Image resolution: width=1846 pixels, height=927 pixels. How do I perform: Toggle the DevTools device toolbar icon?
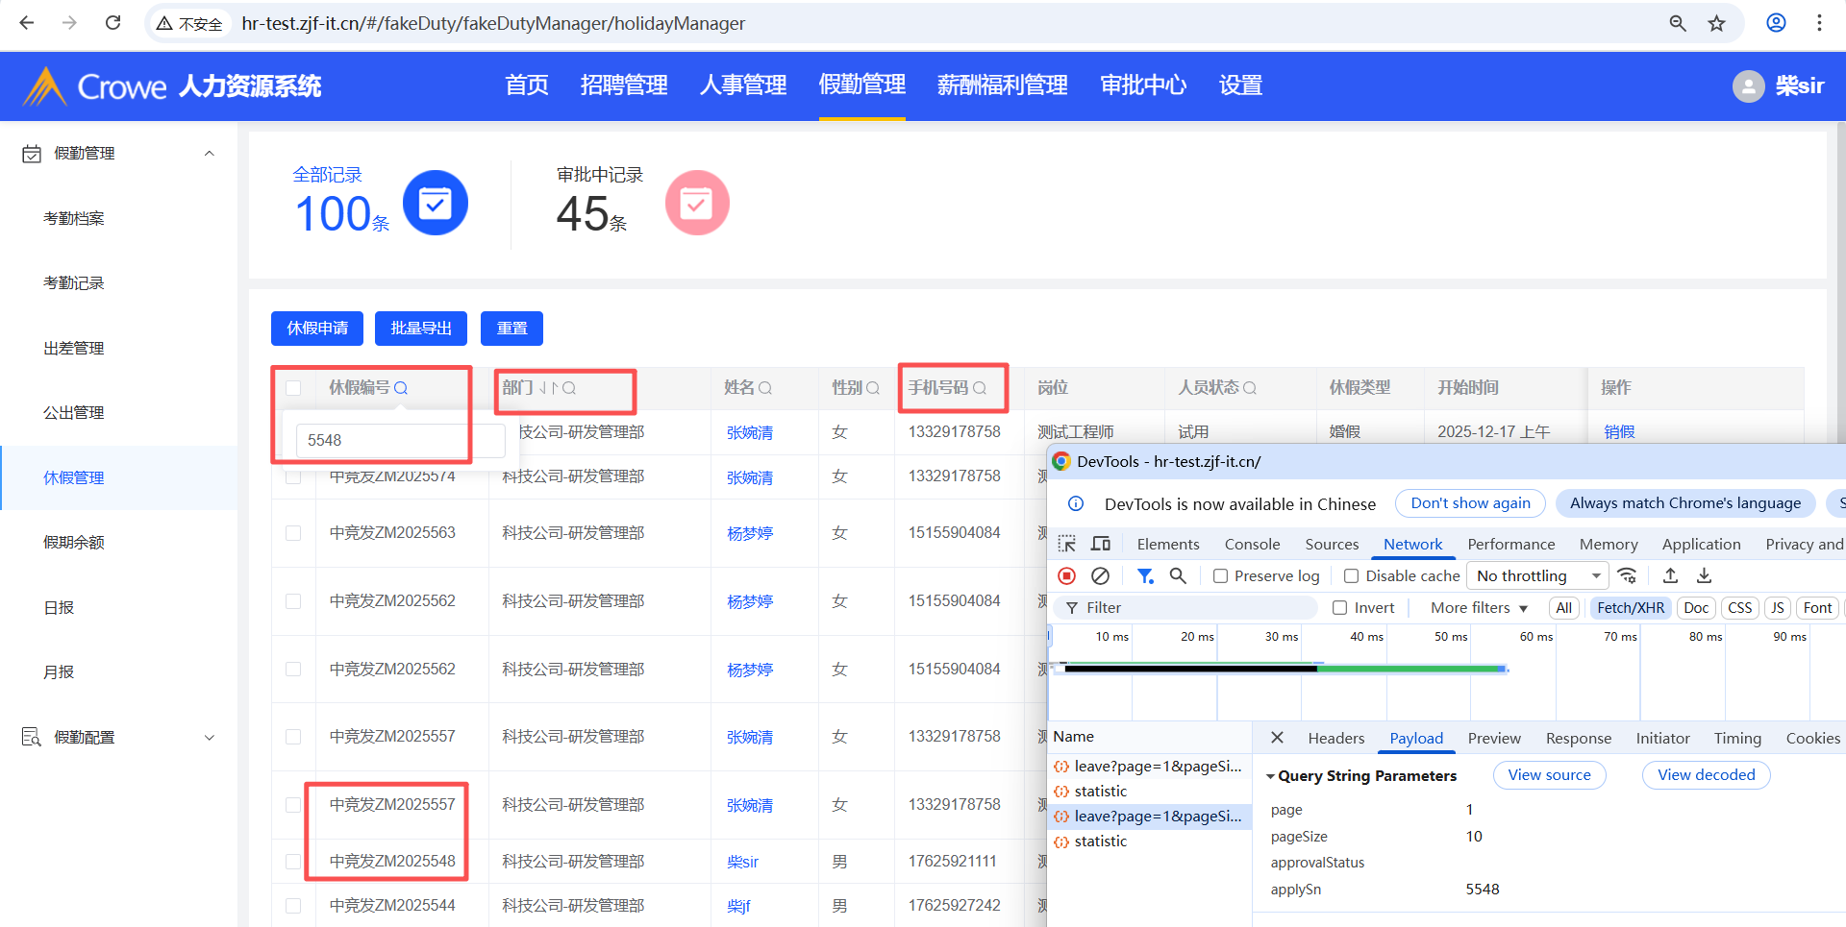(x=1100, y=544)
